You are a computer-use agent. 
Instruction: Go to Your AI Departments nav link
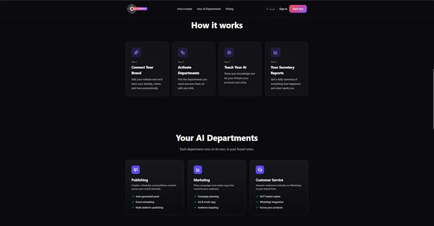coord(209,9)
